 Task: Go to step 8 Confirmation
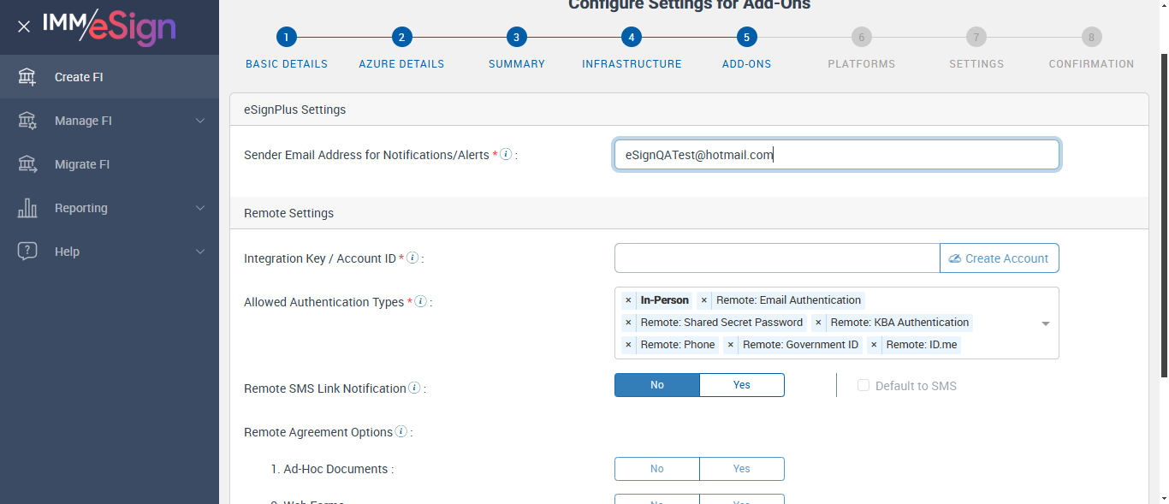pos(1091,37)
